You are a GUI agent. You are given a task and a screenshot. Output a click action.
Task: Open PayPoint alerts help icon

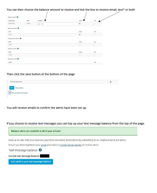pyautogui.click(x=18, y=49)
